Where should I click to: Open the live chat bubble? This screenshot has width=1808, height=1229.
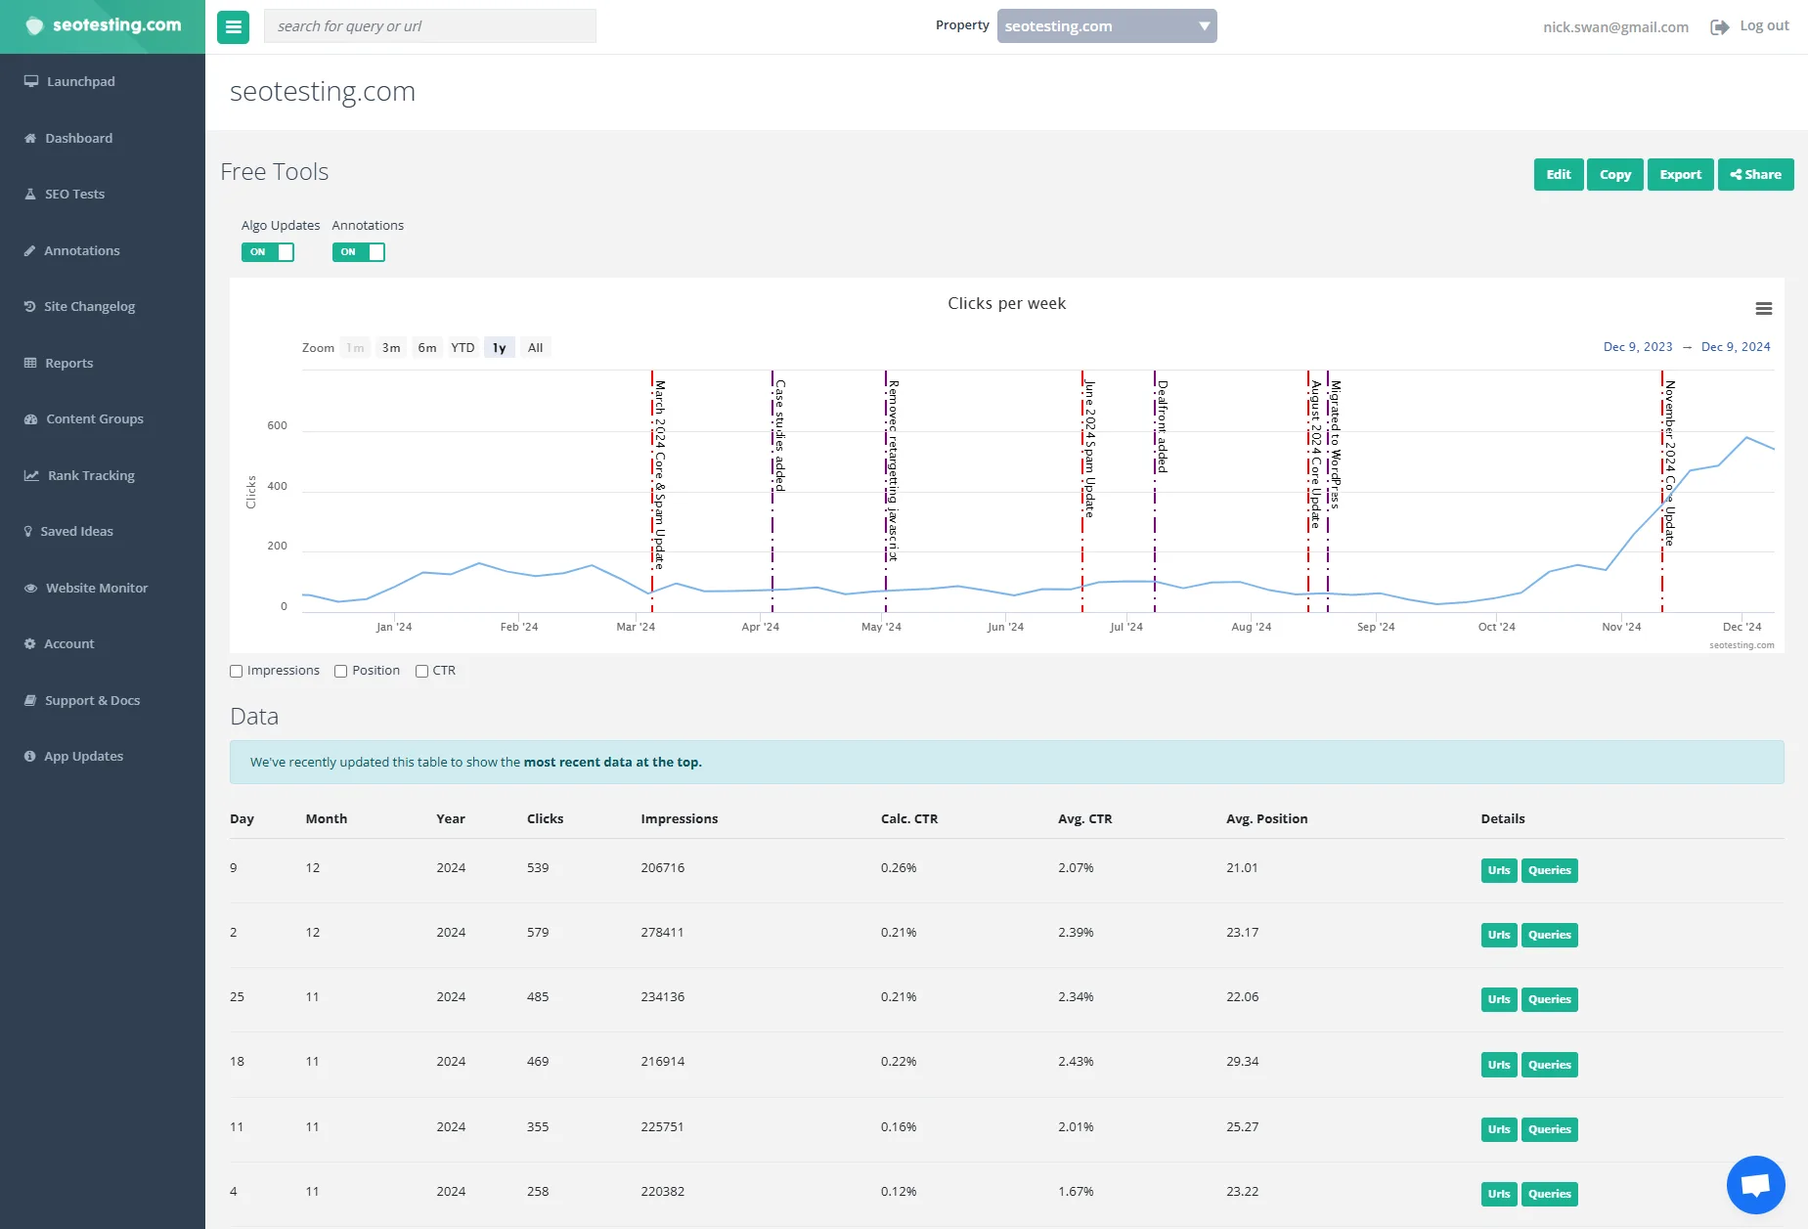pos(1755,1184)
